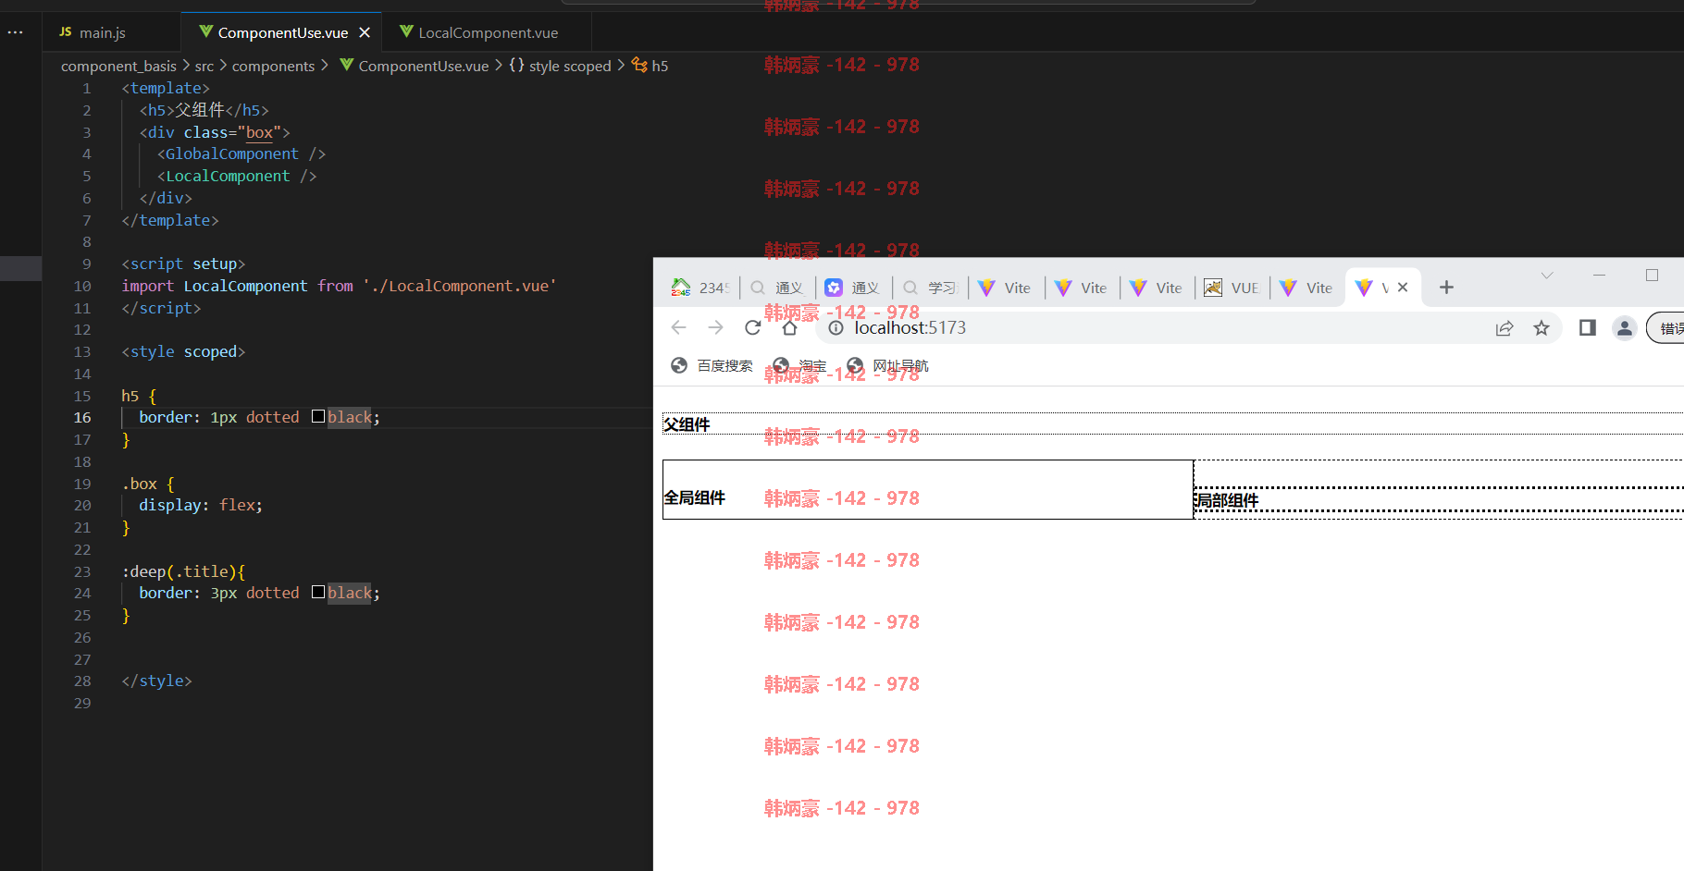Screen dimensions: 1684x871
Task: Open the black color swatch on line 16
Action: [318, 417]
